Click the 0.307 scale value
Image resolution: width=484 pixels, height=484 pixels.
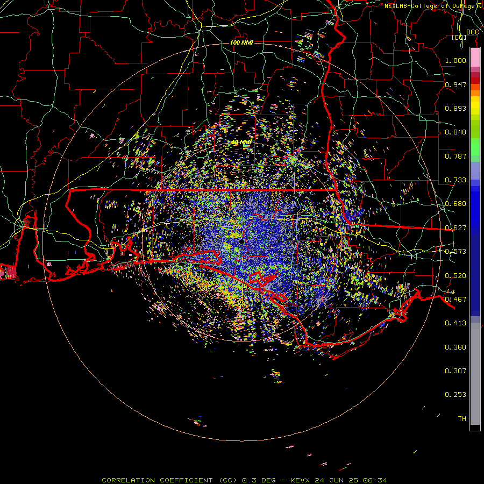[455, 371]
